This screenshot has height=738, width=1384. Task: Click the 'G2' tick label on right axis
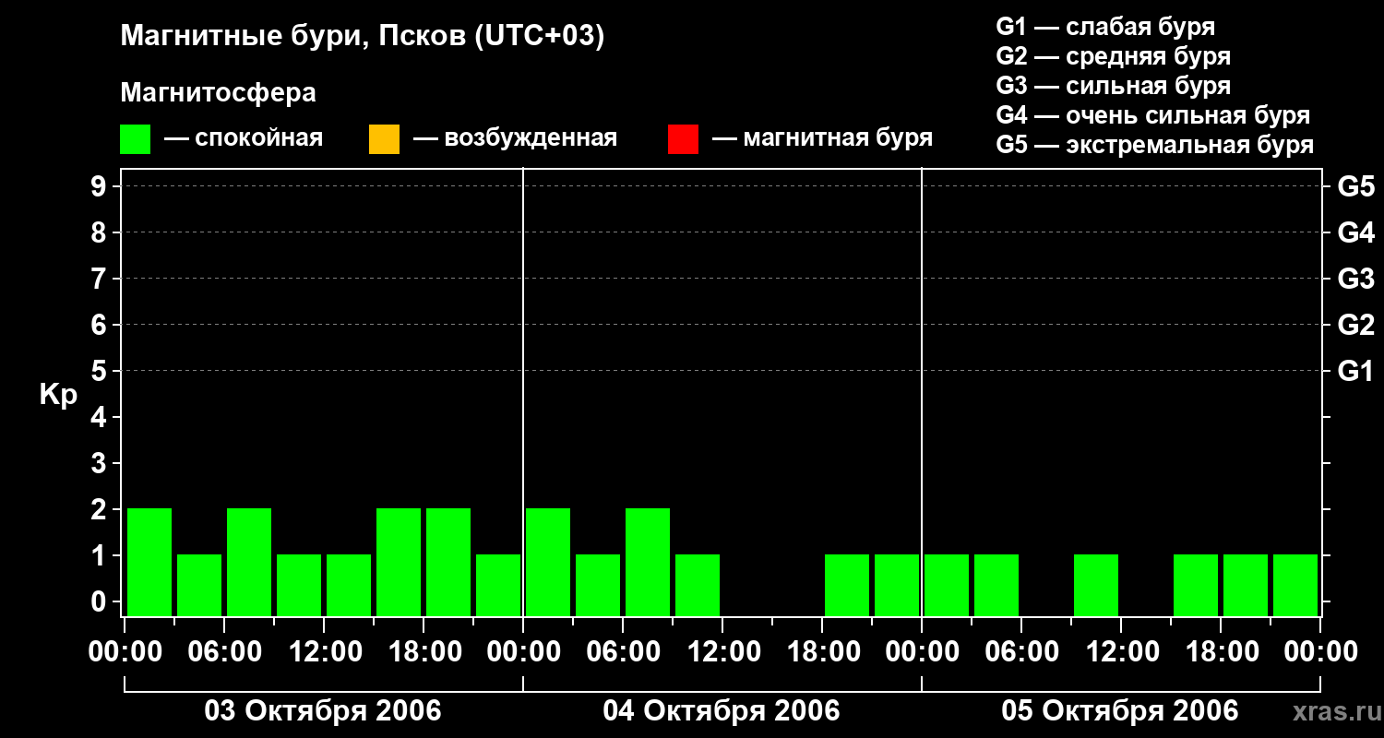1356,325
